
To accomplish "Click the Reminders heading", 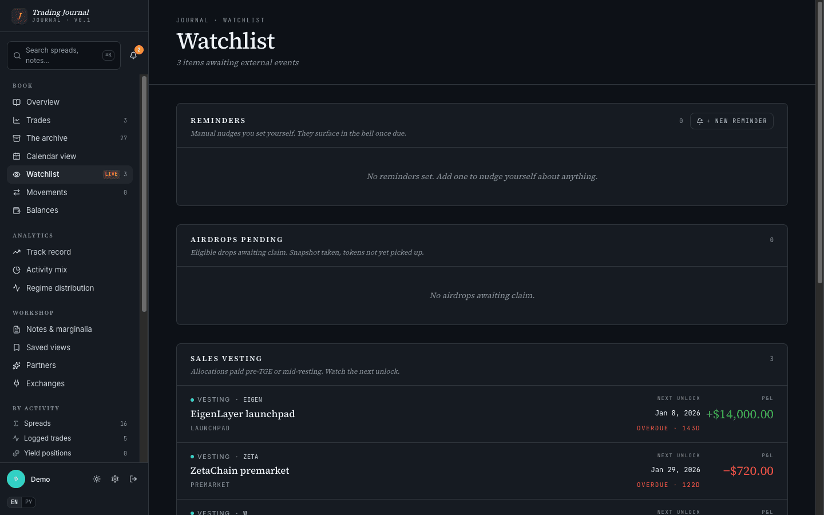I will point(218,121).
